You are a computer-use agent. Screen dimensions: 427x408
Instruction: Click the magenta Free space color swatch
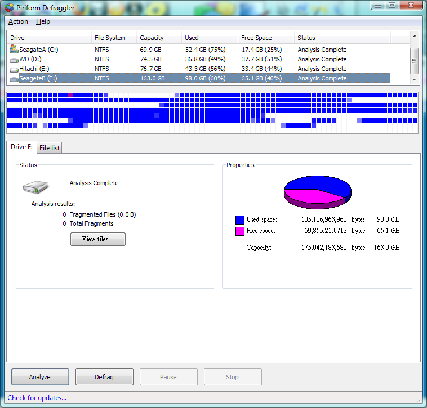(240, 231)
